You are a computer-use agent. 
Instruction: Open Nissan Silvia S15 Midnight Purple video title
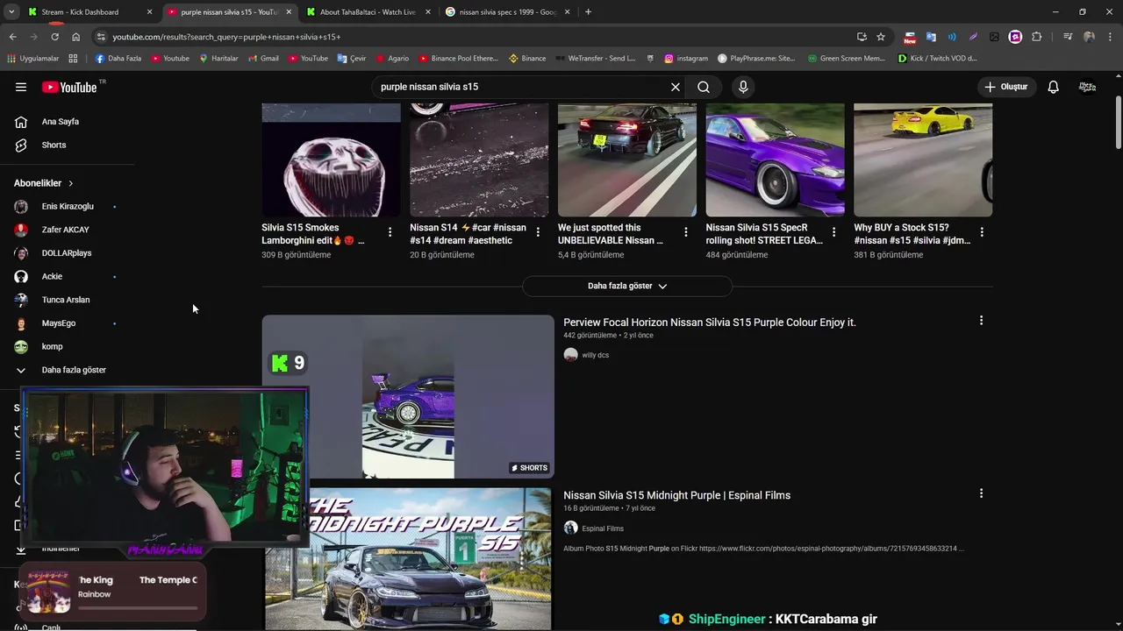[676, 495]
